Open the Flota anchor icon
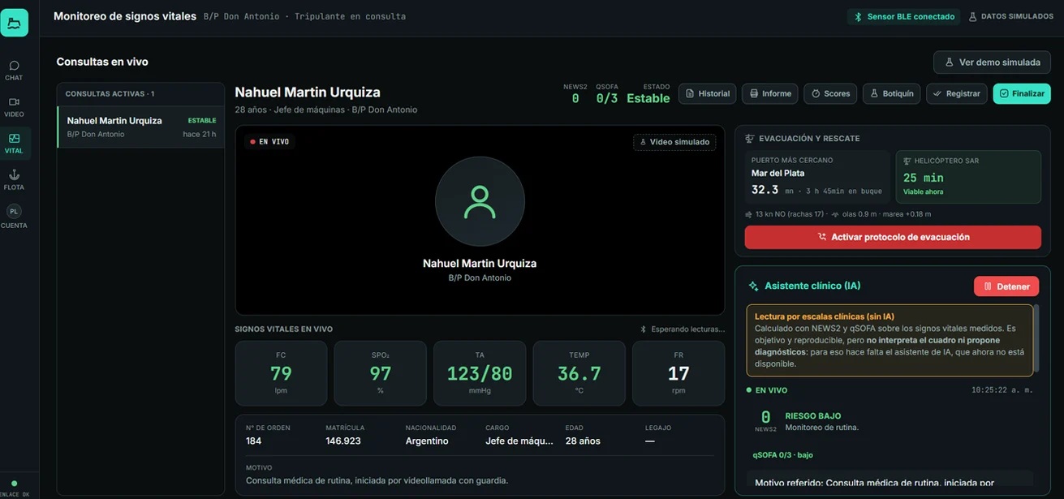Viewport: 1064px width, 499px height. tap(14, 179)
